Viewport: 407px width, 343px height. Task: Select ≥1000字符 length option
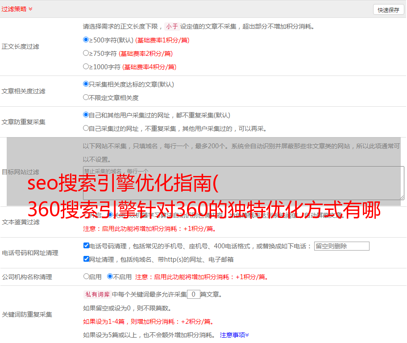click(x=86, y=67)
